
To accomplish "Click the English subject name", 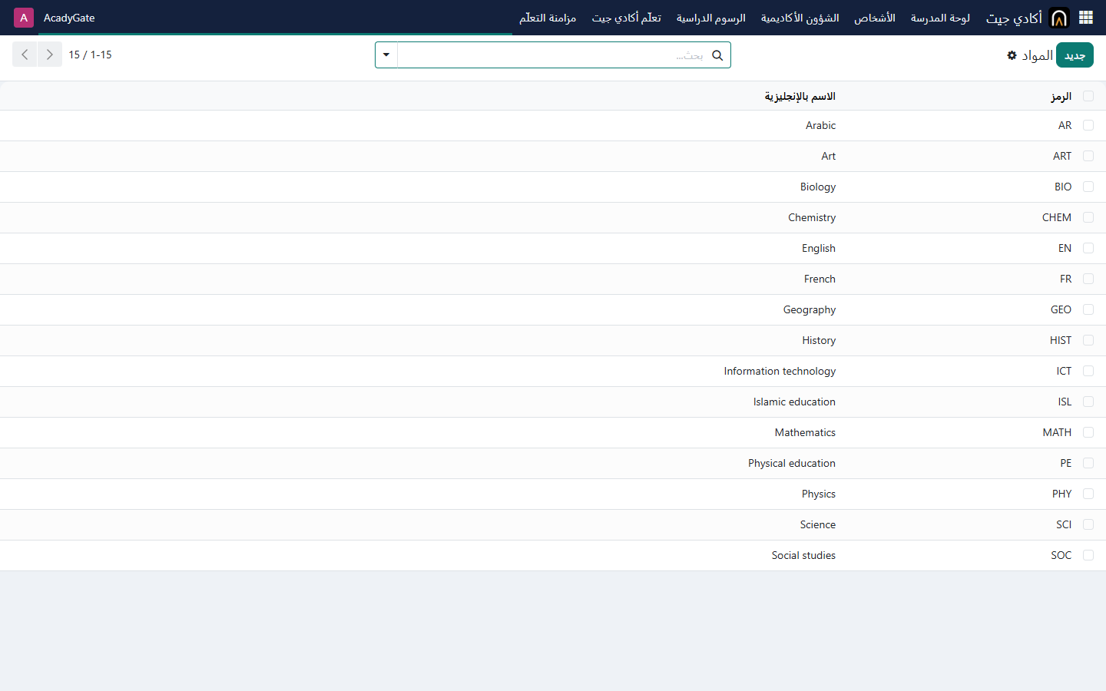I will [x=819, y=248].
